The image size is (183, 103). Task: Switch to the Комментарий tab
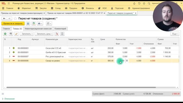[x=60, y=29]
